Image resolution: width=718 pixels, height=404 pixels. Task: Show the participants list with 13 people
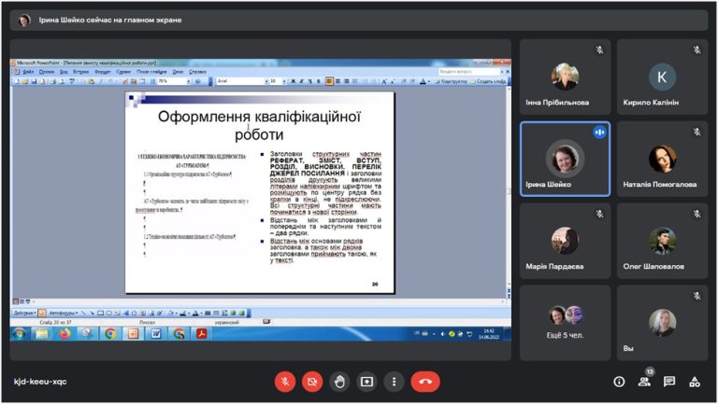pos(644,382)
